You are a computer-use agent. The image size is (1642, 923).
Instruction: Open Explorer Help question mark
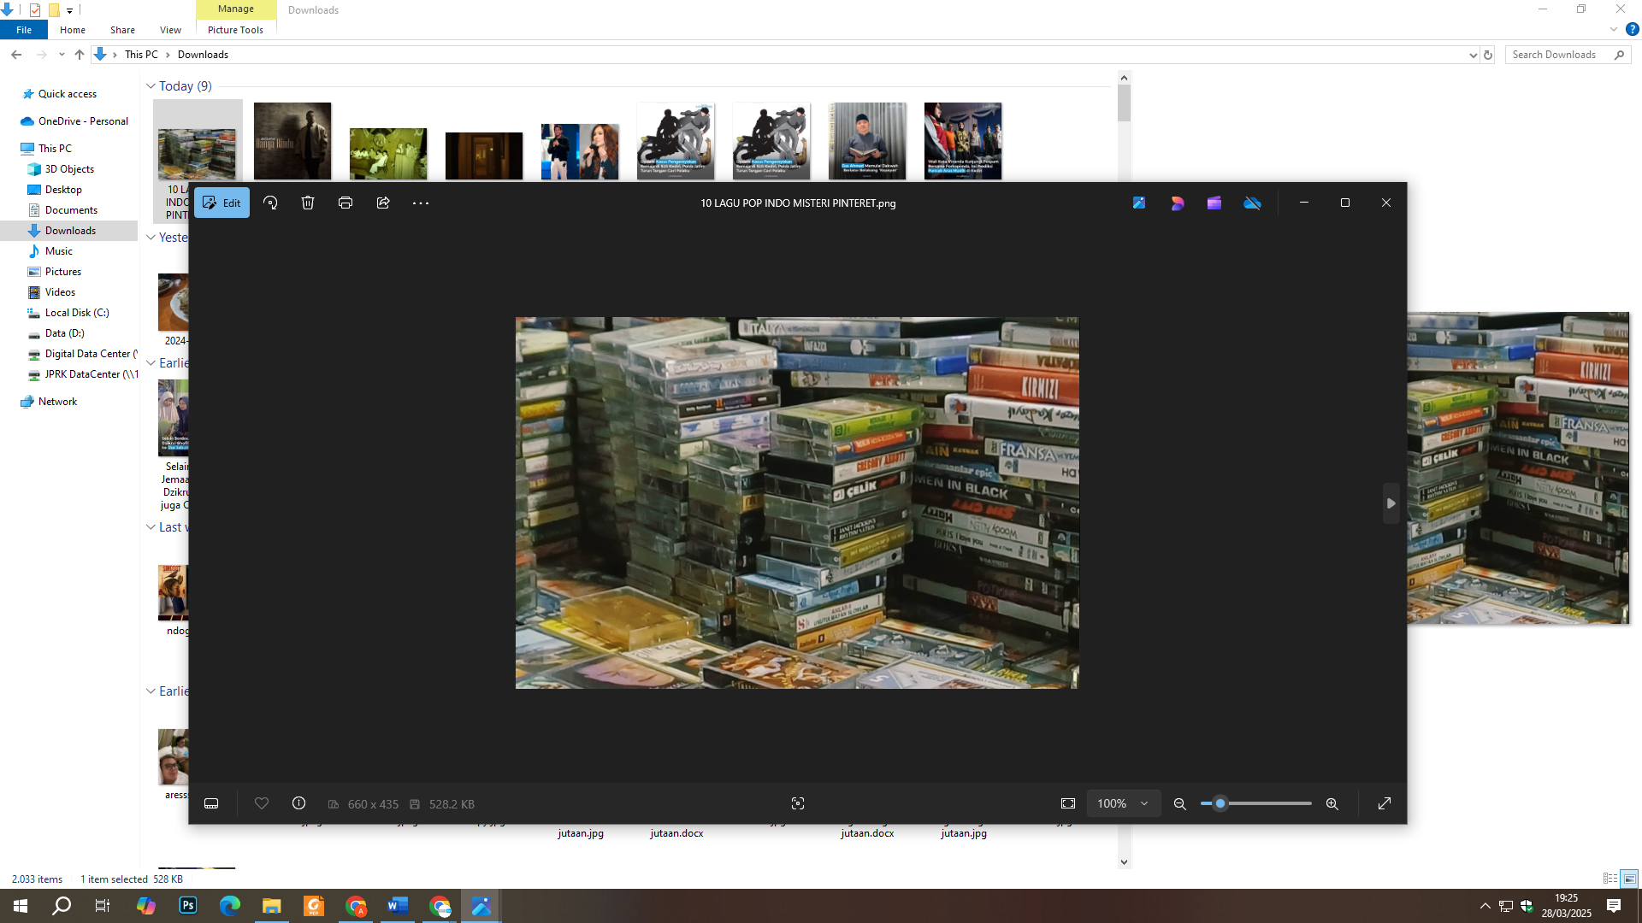click(x=1632, y=30)
